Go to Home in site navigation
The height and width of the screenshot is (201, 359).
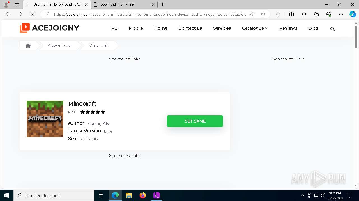(x=161, y=28)
